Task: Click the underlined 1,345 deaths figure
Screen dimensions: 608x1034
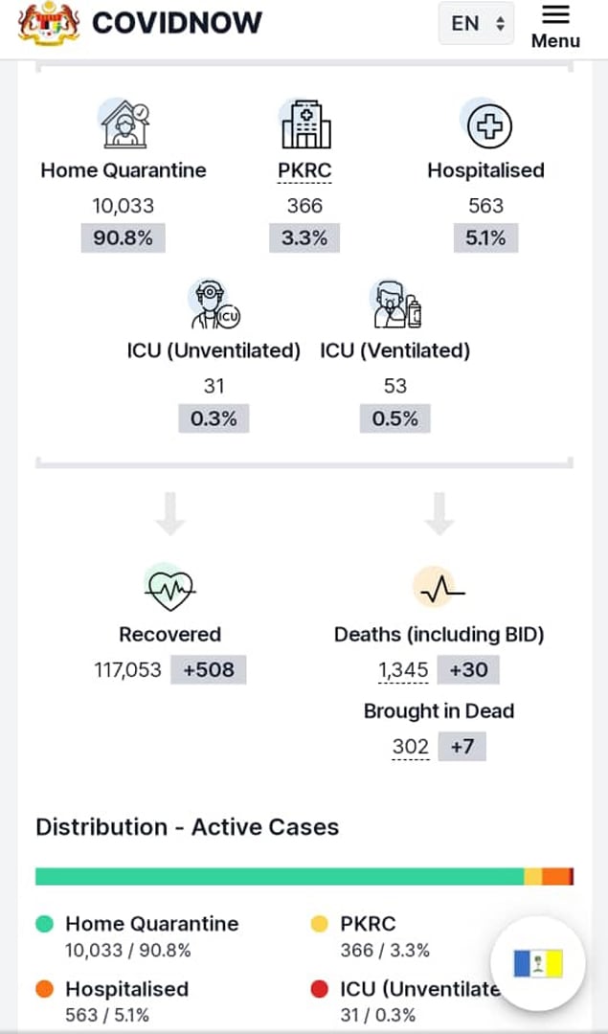Action: click(x=403, y=670)
